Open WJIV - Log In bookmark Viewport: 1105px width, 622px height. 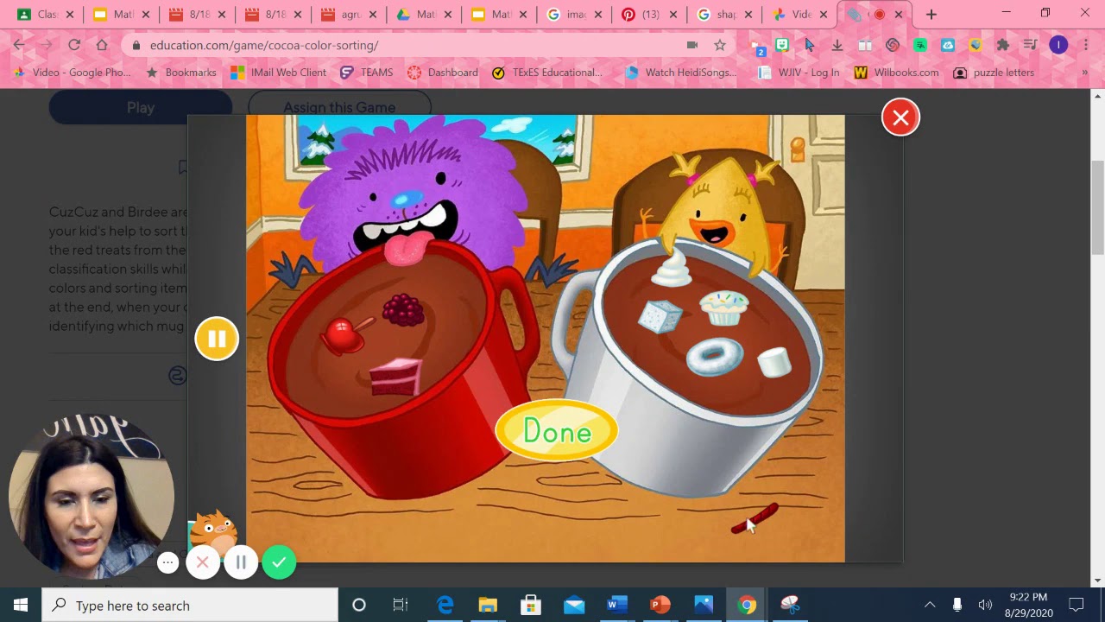(x=799, y=73)
